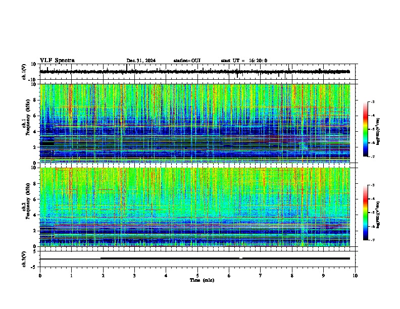Click time-axis tick label "9"
Screen dimensions: 400x309
pyautogui.click(x=323, y=276)
